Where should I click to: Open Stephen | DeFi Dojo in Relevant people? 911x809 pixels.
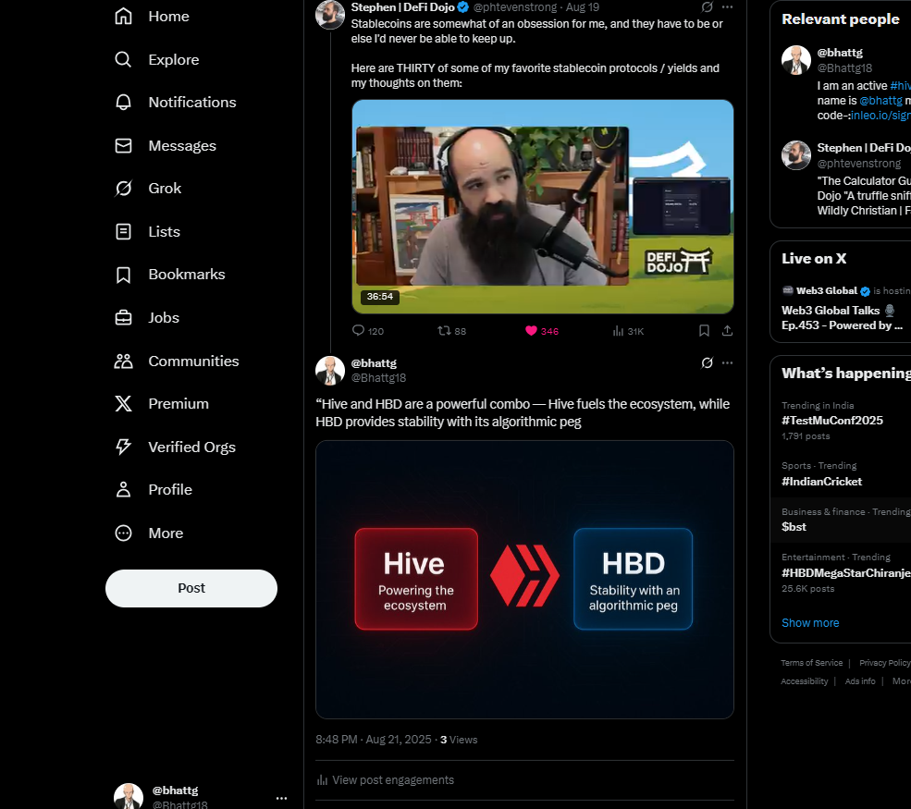863,148
